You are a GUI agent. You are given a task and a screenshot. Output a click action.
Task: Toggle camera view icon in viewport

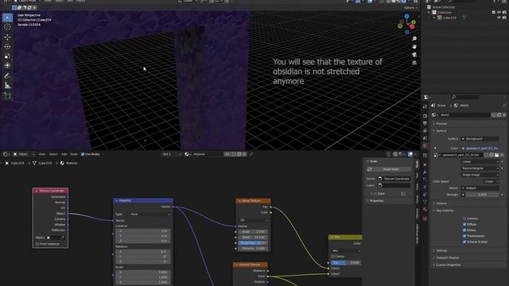click(414, 55)
